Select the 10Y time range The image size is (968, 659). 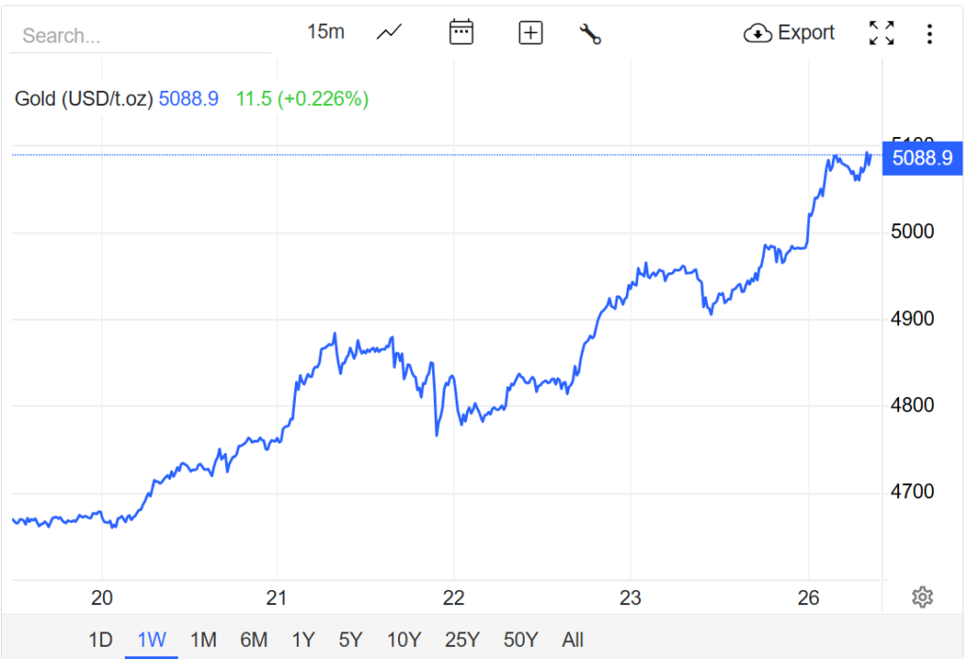(x=404, y=640)
